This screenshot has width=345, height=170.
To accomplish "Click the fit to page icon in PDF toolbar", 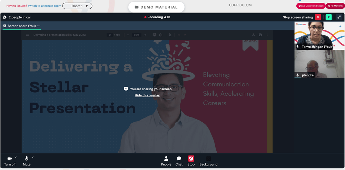I will [x=155, y=35].
